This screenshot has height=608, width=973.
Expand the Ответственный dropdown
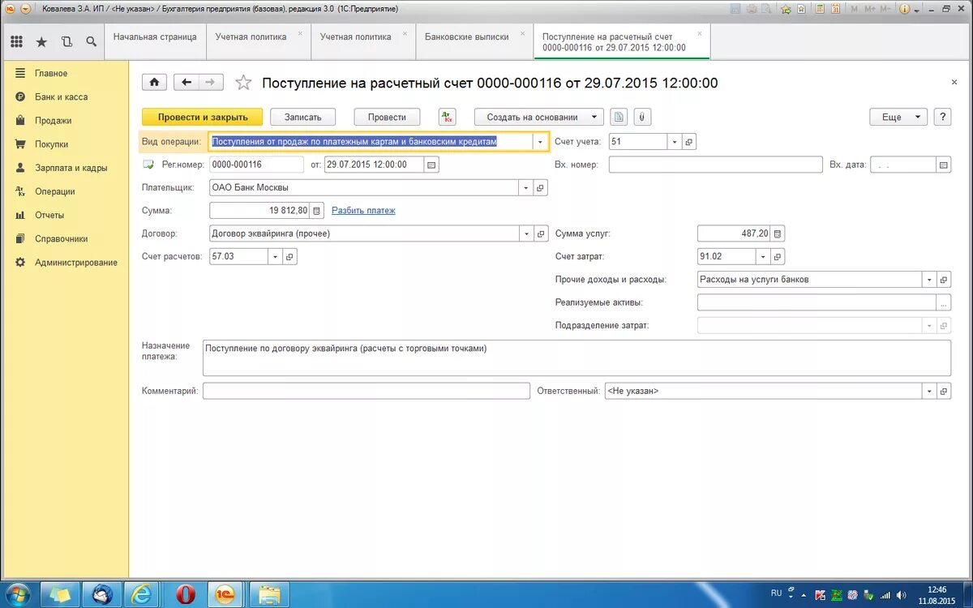pyautogui.click(x=929, y=391)
